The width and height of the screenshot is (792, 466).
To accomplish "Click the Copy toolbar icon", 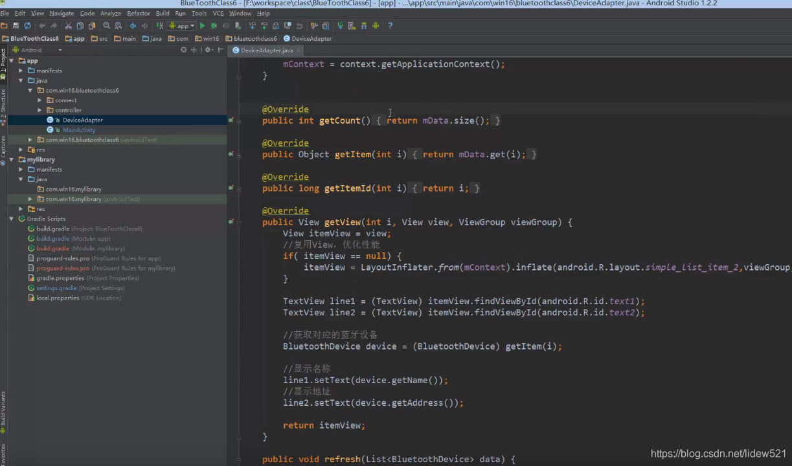I will [80, 26].
